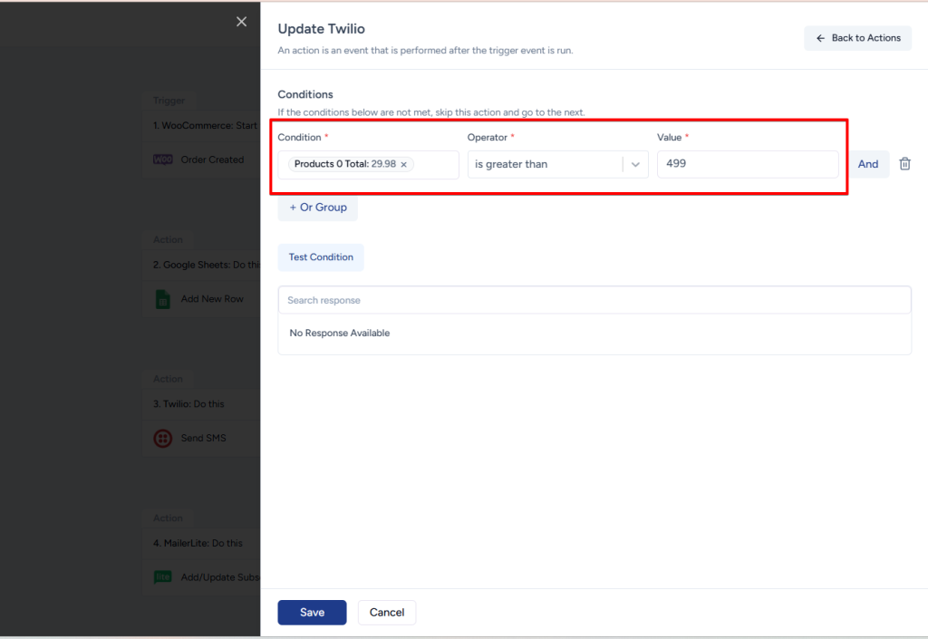Viewport: 928px width, 639px height.
Task: Add an And condition
Action: (868, 164)
